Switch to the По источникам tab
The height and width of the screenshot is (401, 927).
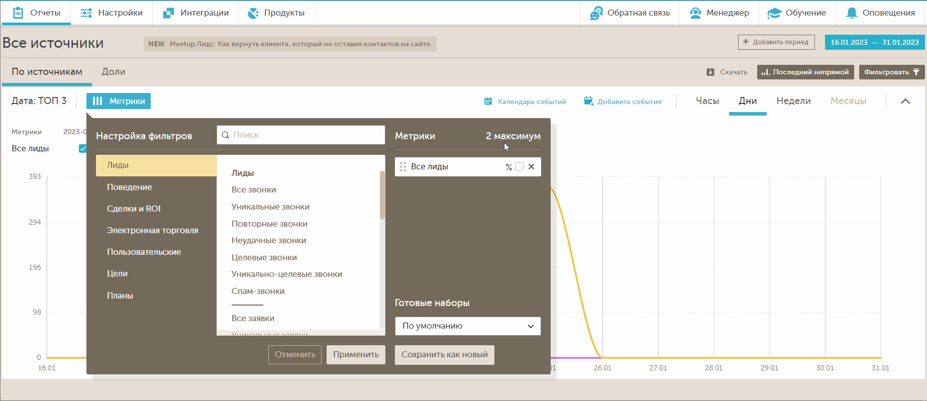(47, 72)
